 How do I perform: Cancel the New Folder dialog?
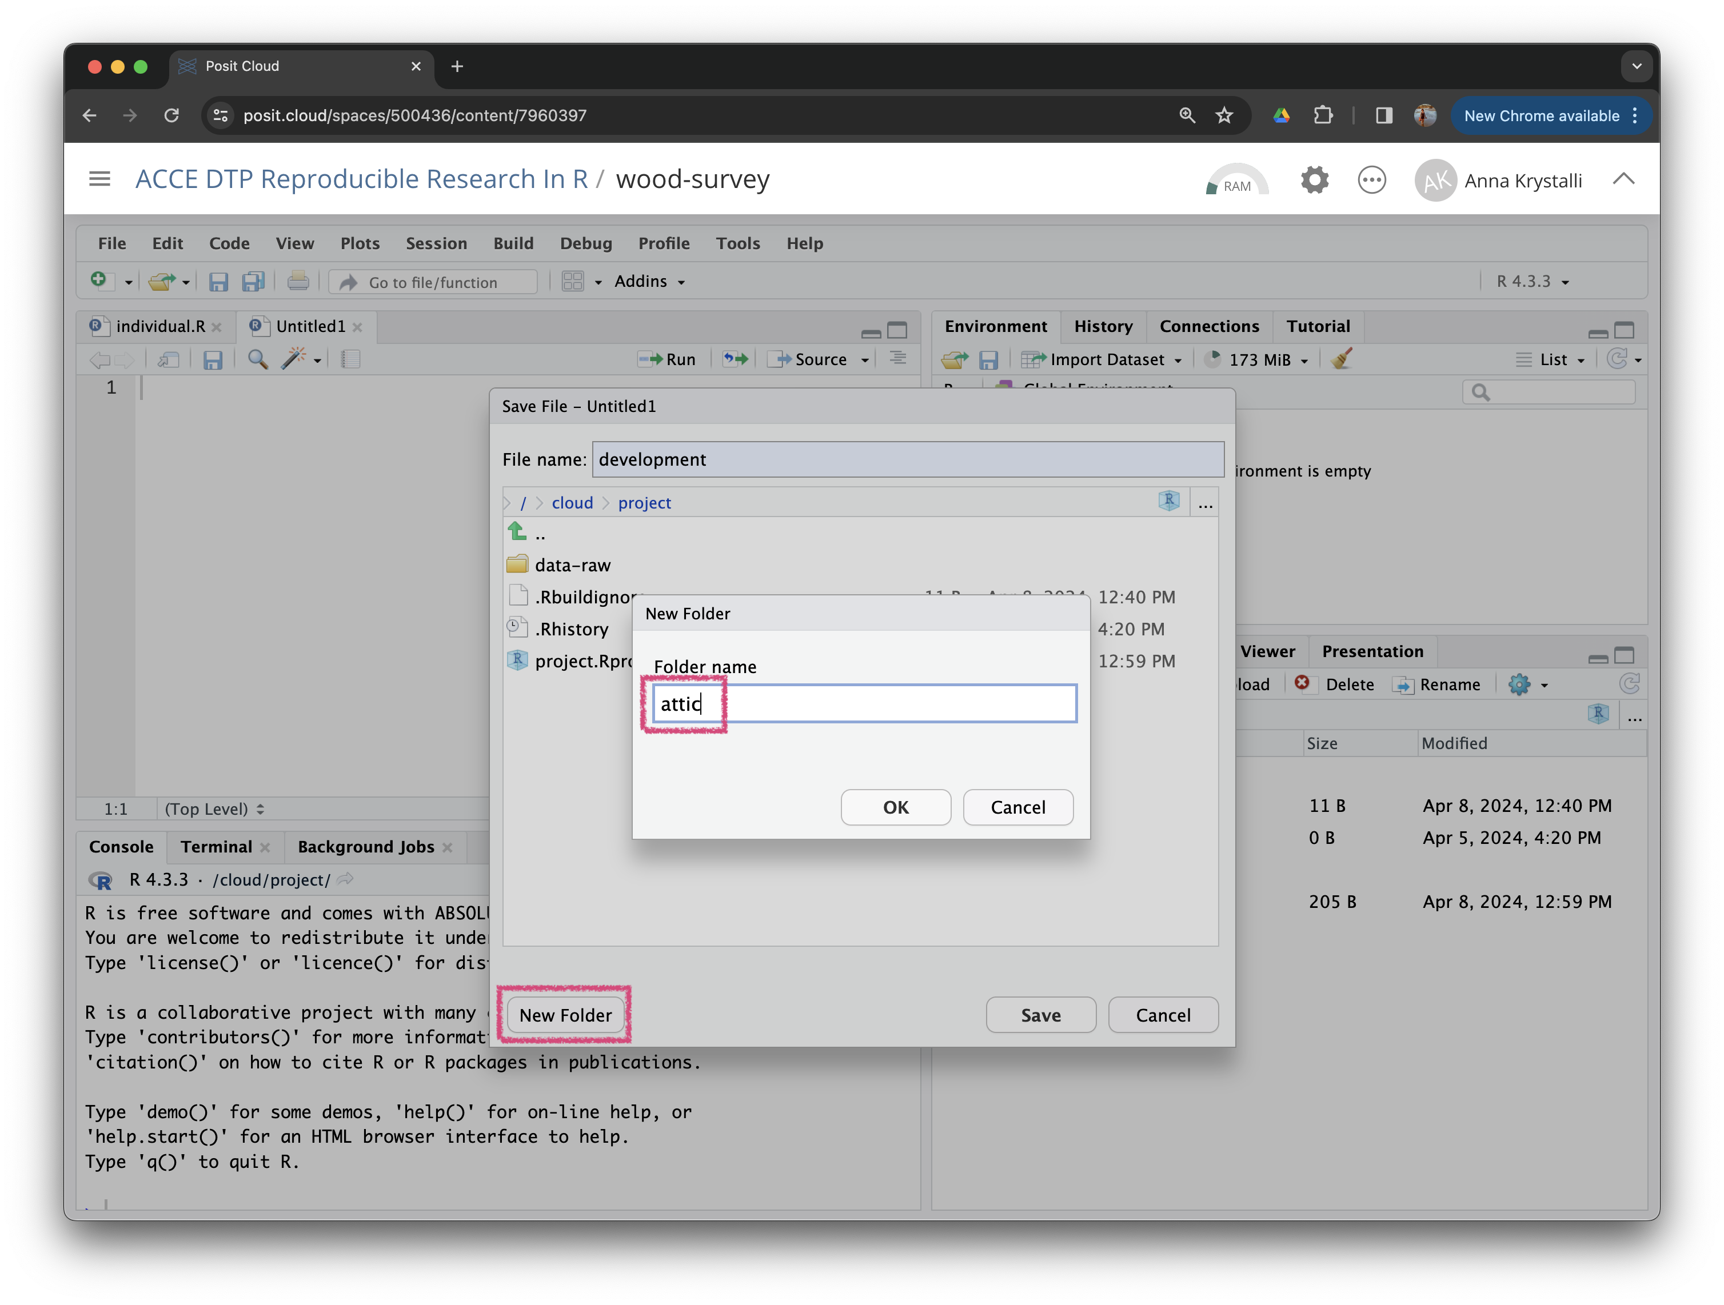click(x=1017, y=807)
